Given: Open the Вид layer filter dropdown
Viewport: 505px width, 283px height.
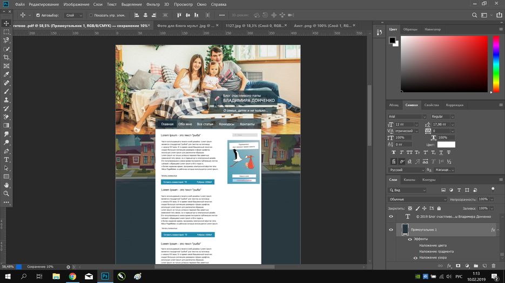Looking at the screenshot, I should point(407,190).
